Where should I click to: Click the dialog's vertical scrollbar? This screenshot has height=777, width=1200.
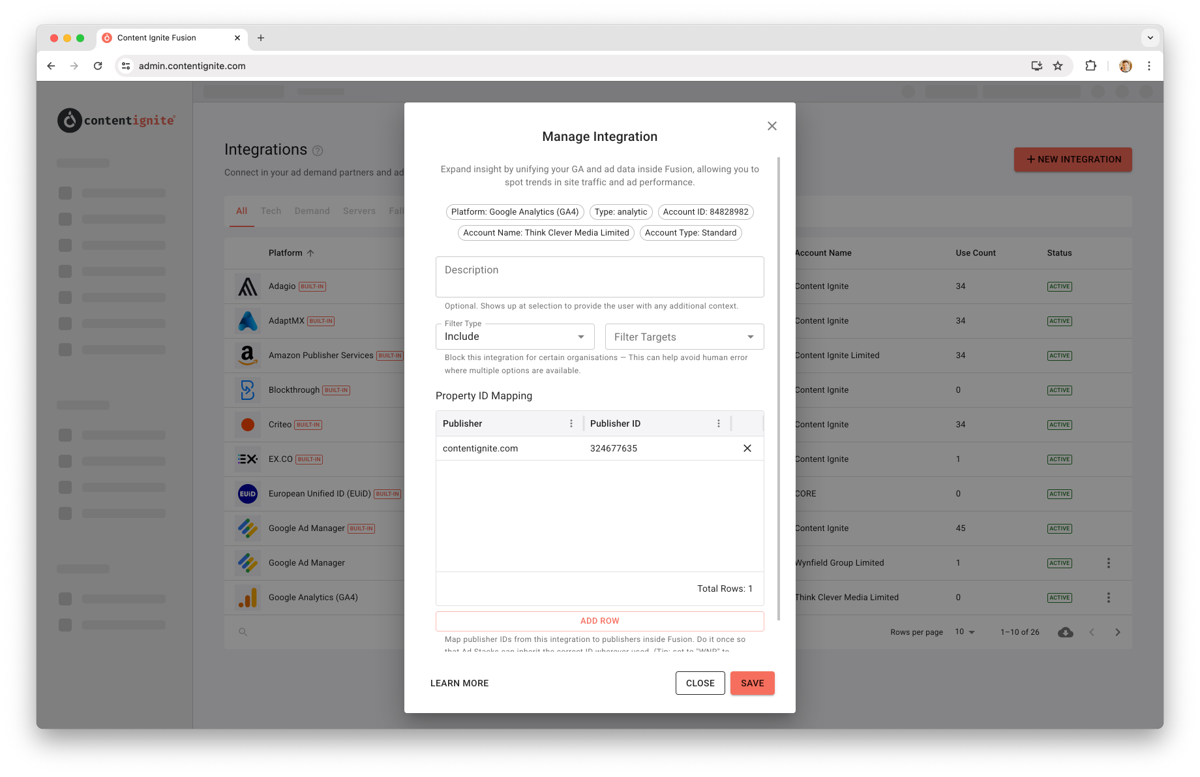pos(779,388)
